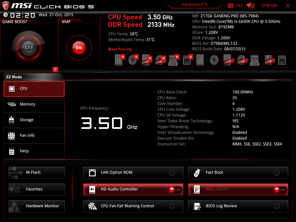Screen dimensions: 296x222
Task: Click the 02:20 system time display
Action: click(23, 15)
